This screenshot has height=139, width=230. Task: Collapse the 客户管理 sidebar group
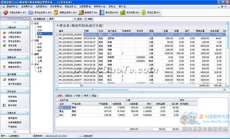[27, 74]
